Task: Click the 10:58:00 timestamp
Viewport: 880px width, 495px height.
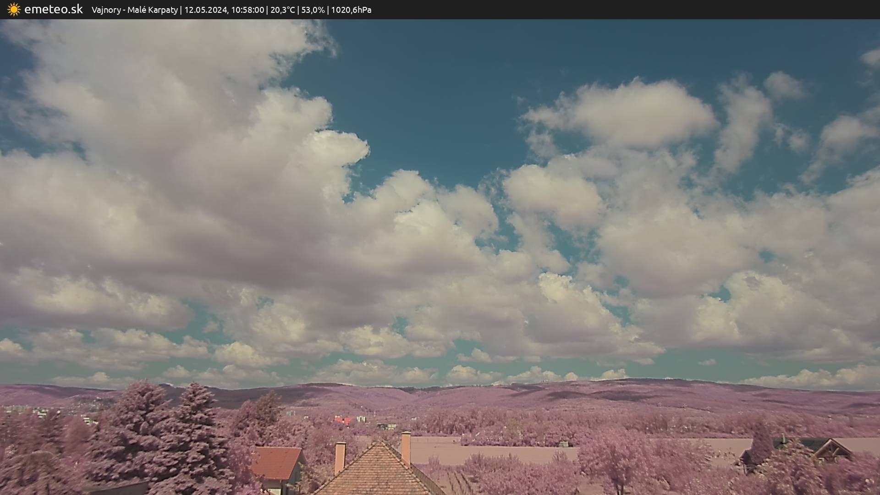Action: click(247, 10)
